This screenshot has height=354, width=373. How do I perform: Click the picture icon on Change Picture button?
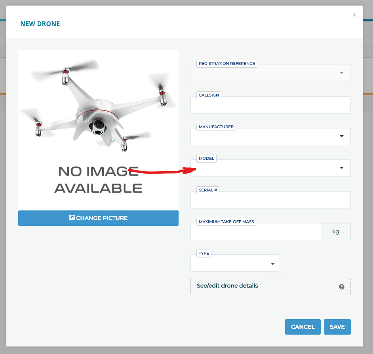pyautogui.click(x=72, y=218)
